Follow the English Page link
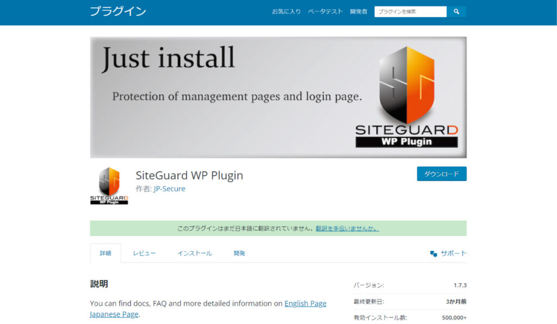557x324 pixels. click(x=306, y=303)
